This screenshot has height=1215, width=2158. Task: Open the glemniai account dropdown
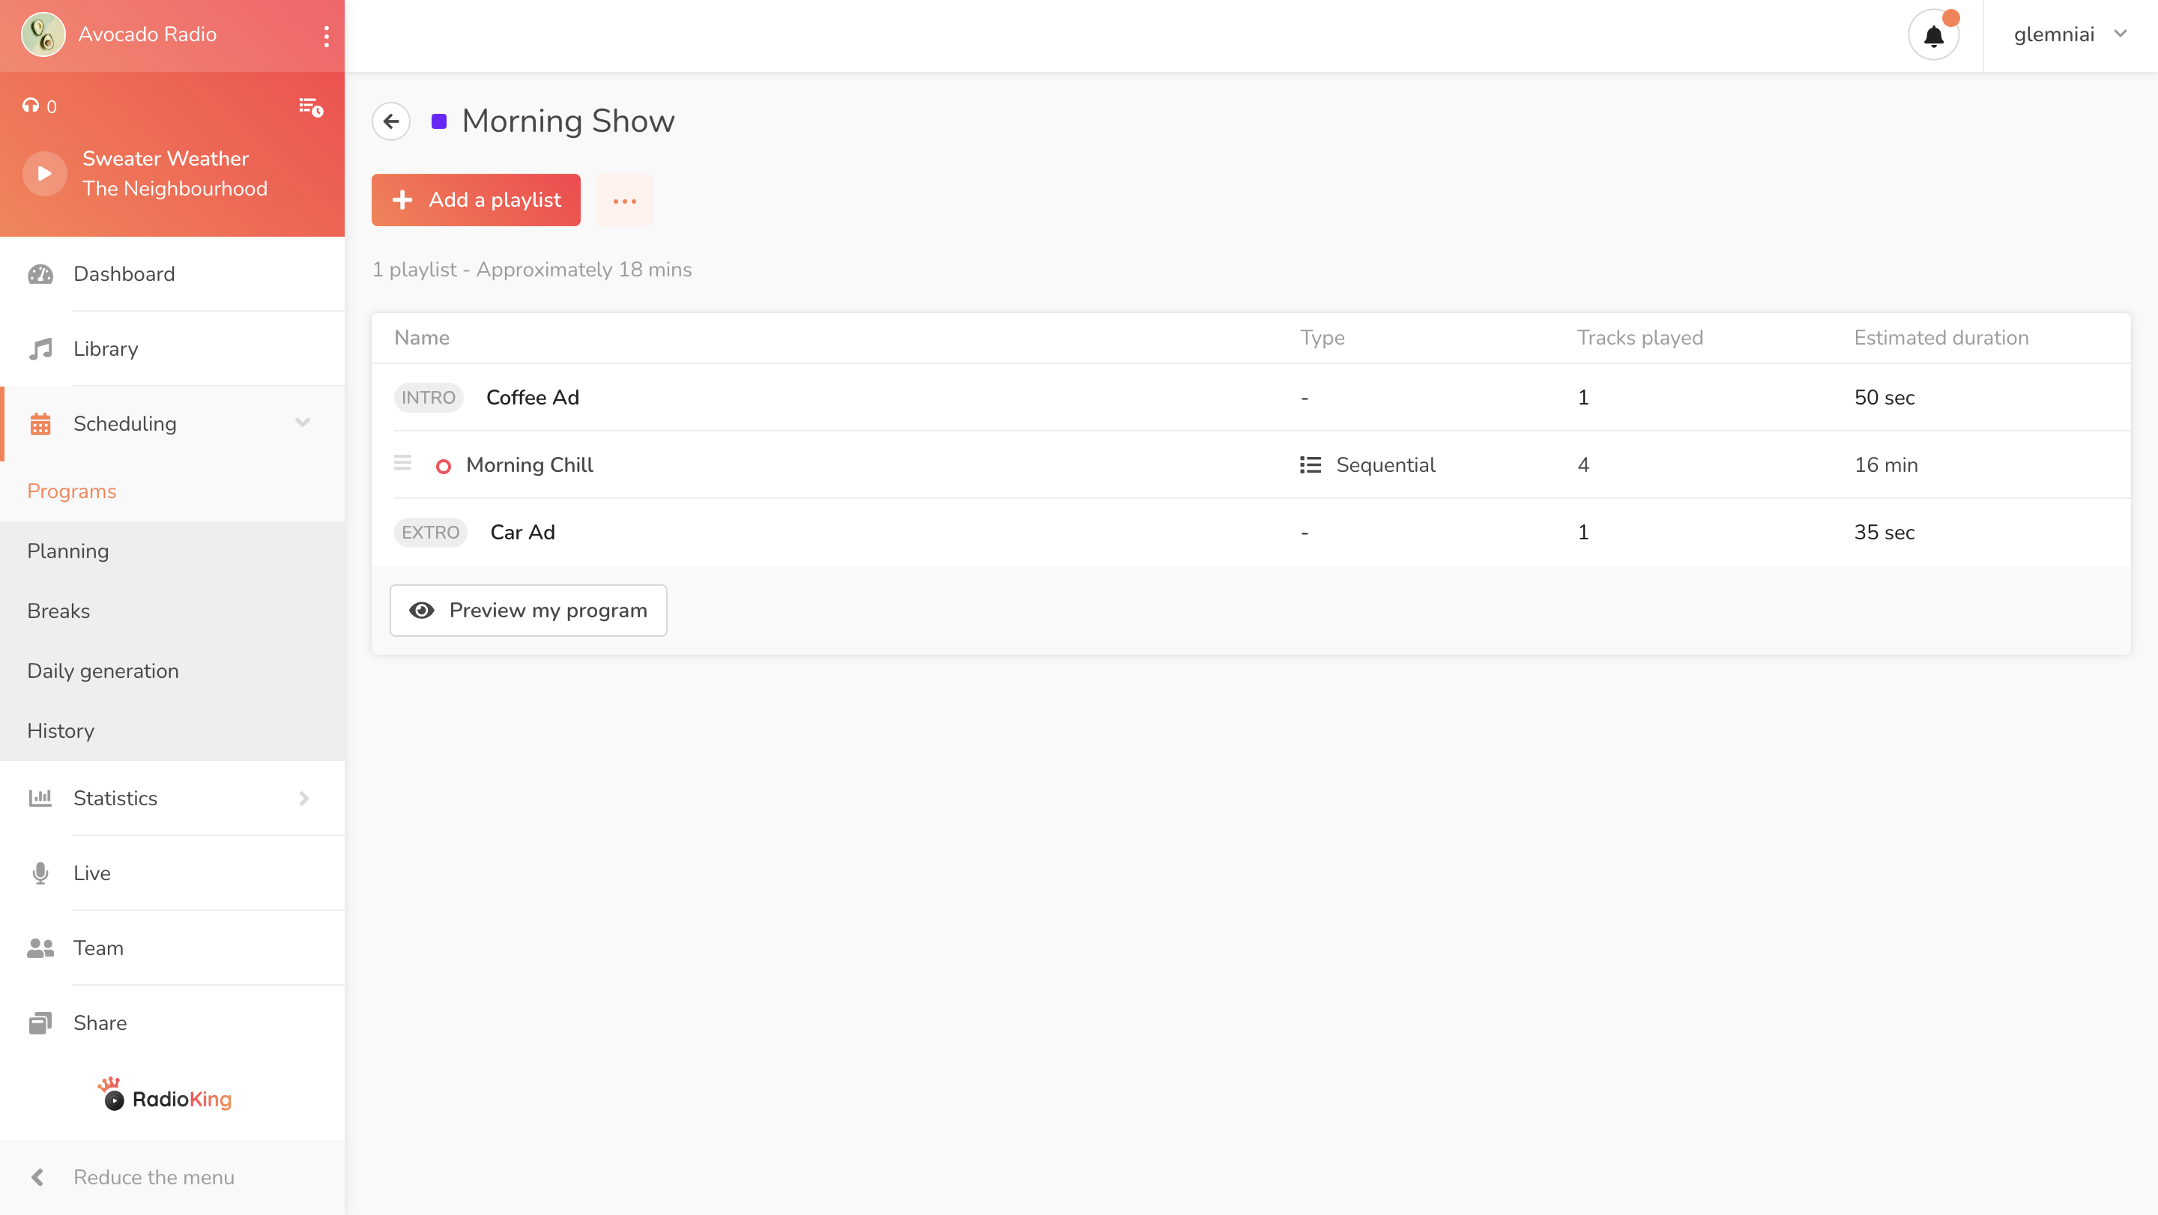(2070, 34)
